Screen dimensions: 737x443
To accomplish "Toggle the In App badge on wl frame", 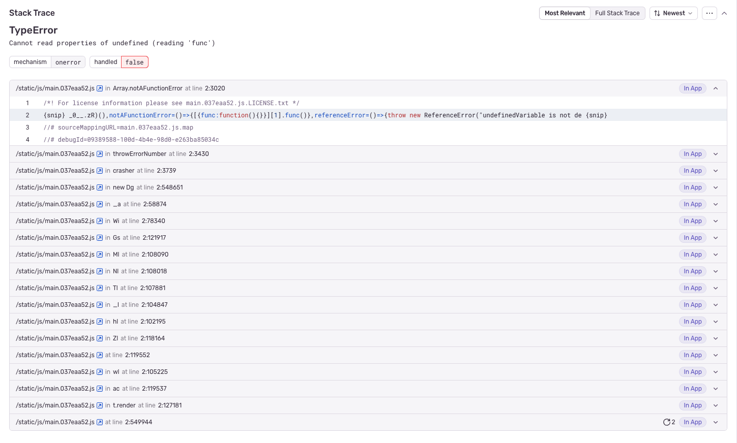I will click(x=692, y=371).
